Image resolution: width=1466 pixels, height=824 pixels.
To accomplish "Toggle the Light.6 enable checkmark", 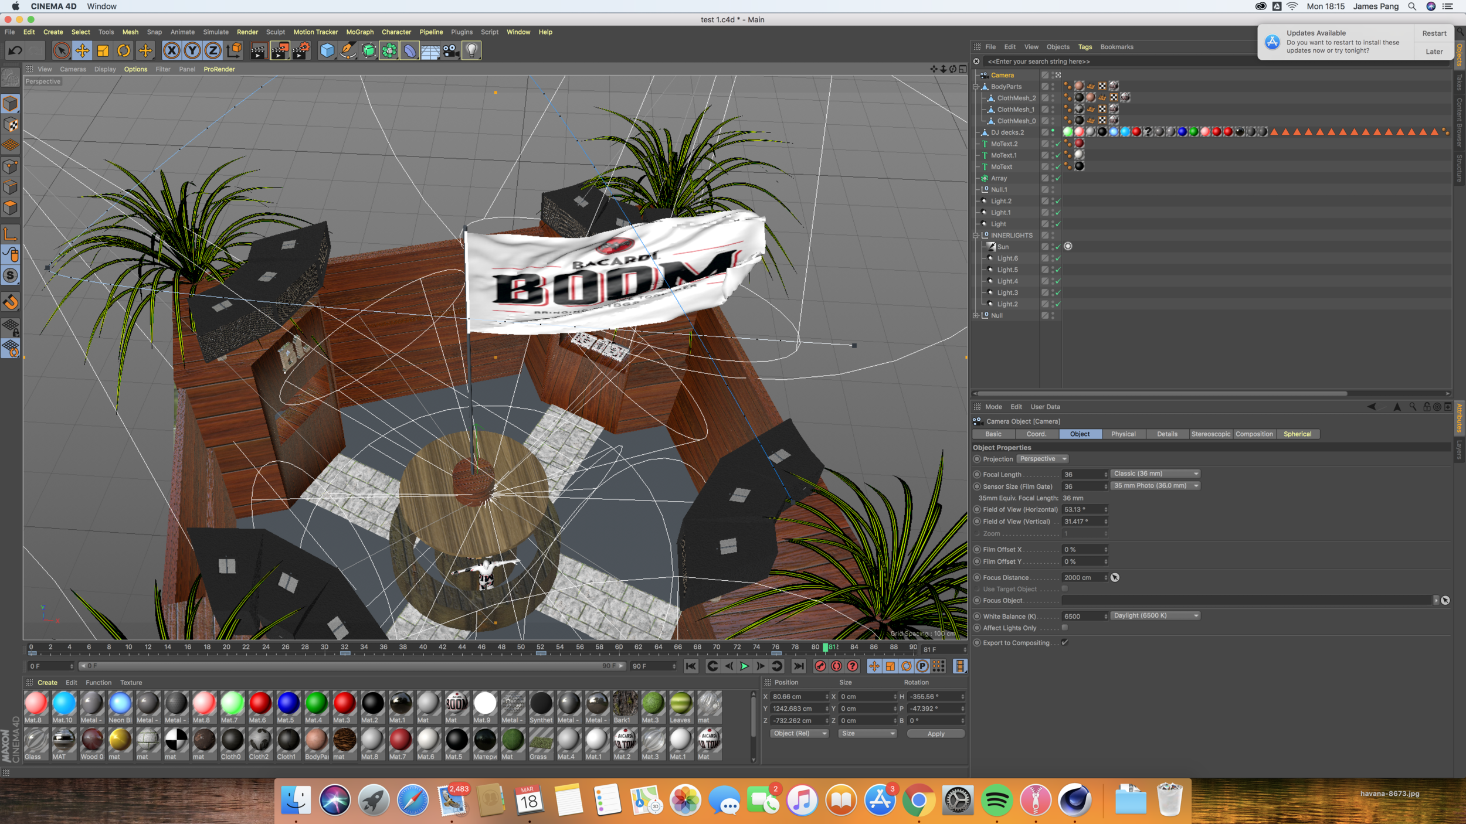I will point(1058,258).
